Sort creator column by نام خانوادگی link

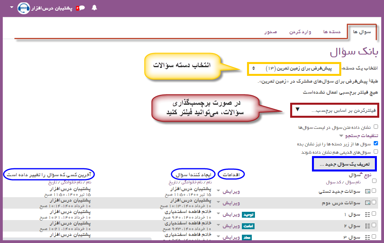pos(192,182)
